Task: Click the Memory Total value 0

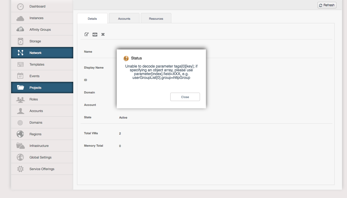Action: [x=120, y=146]
